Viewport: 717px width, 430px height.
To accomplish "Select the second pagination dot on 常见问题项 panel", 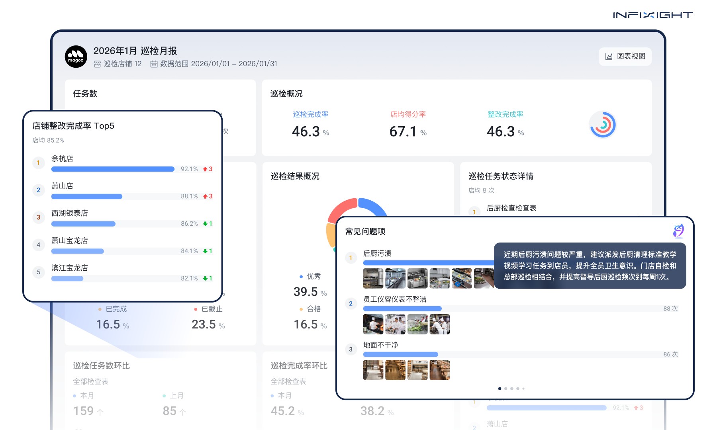I will click(x=506, y=388).
